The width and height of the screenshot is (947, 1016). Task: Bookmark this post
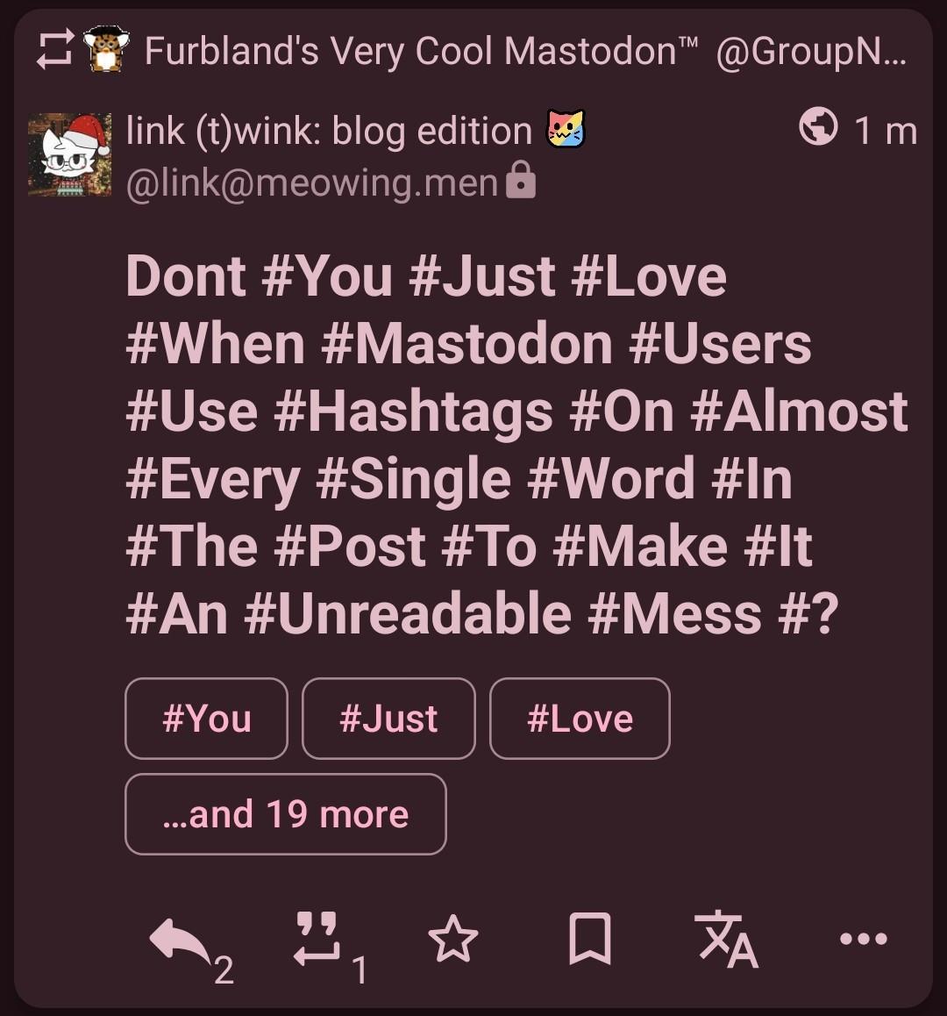click(589, 941)
